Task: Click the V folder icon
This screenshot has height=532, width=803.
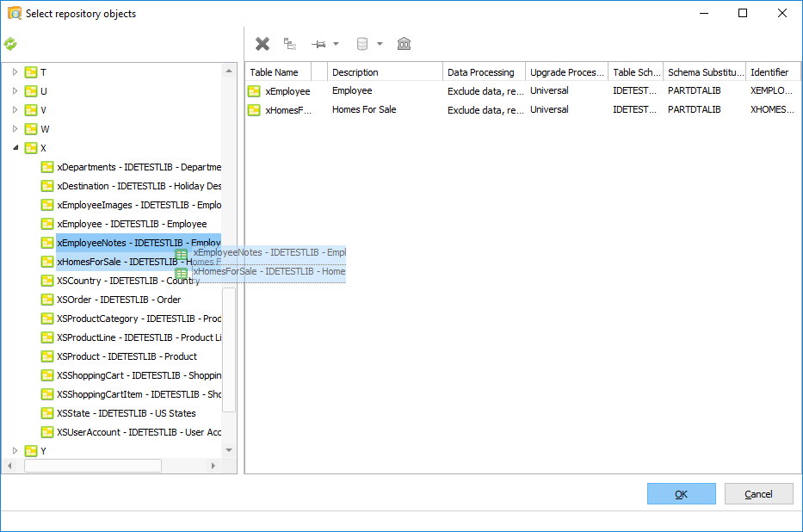Action: tap(31, 110)
